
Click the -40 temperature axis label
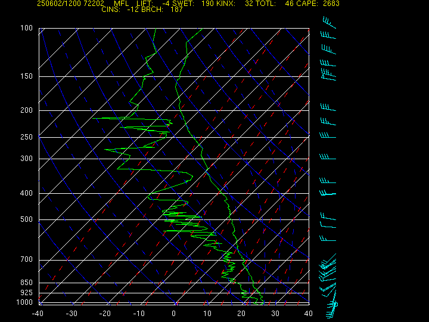(38, 314)
